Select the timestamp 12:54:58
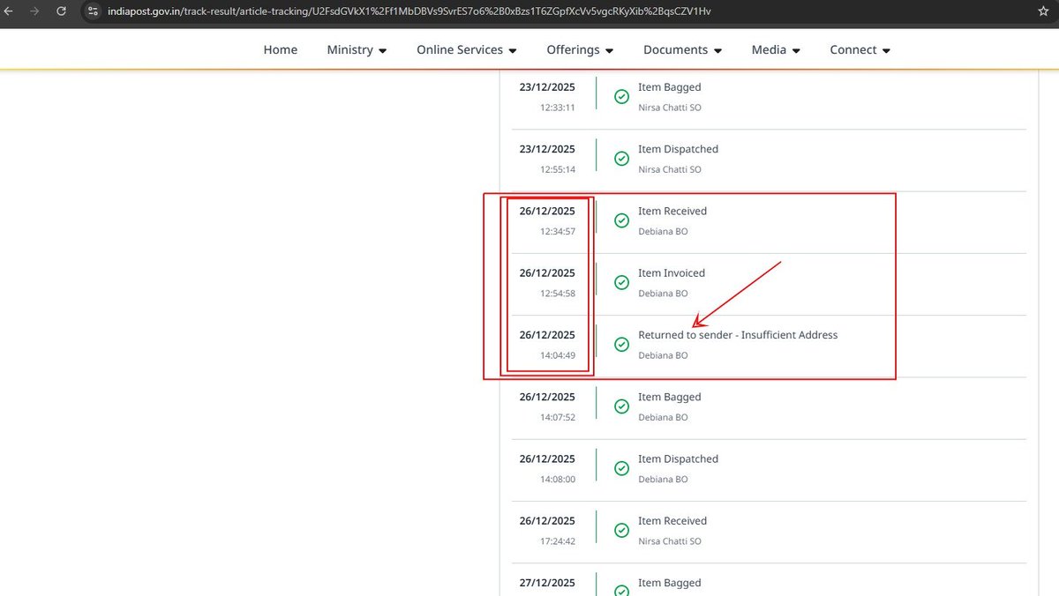1059x596 pixels. (x=558, y=294)
